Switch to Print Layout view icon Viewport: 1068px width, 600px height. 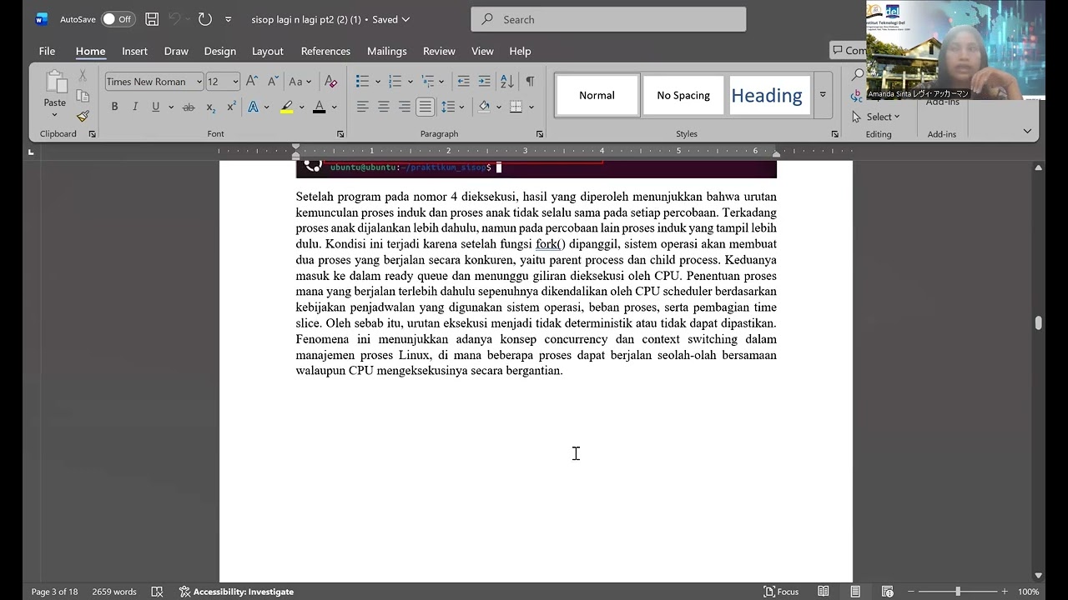tap(855, 592)
